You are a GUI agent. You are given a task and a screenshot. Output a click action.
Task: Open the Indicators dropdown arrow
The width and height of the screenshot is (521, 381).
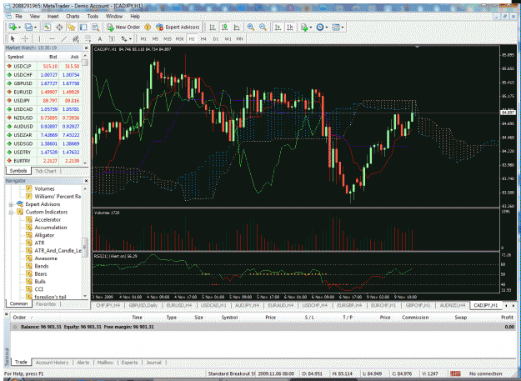[x=310, y=28]
